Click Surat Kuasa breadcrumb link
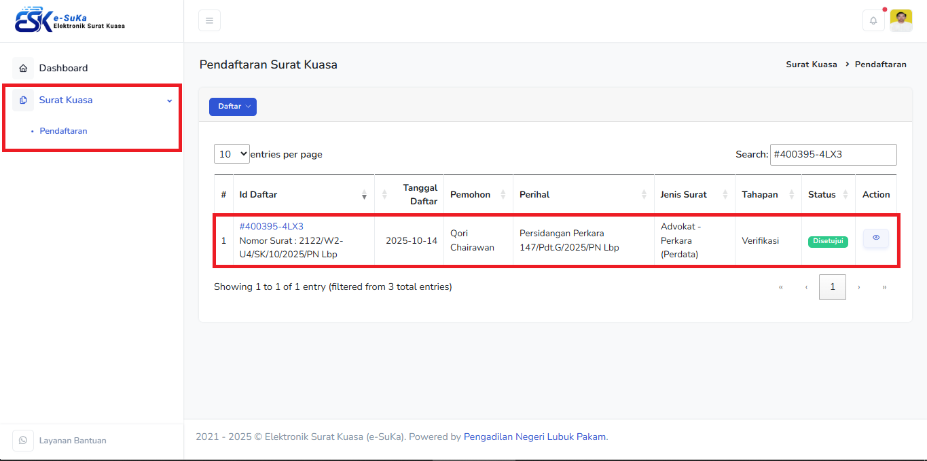The height and width of the screenshot is (461, 927). [x=811, y=64]
